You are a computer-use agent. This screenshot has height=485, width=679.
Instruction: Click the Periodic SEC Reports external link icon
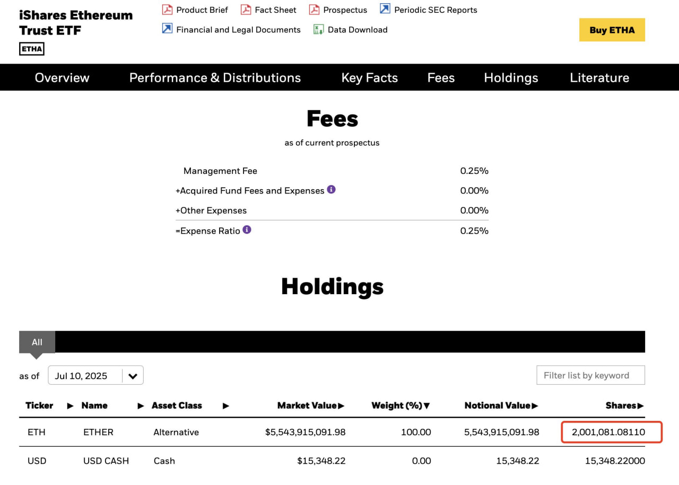[x=385, y=9]
